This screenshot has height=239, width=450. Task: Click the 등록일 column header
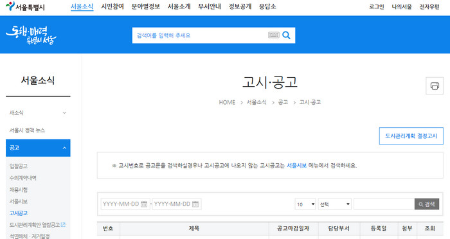click(x=379, y=228)
